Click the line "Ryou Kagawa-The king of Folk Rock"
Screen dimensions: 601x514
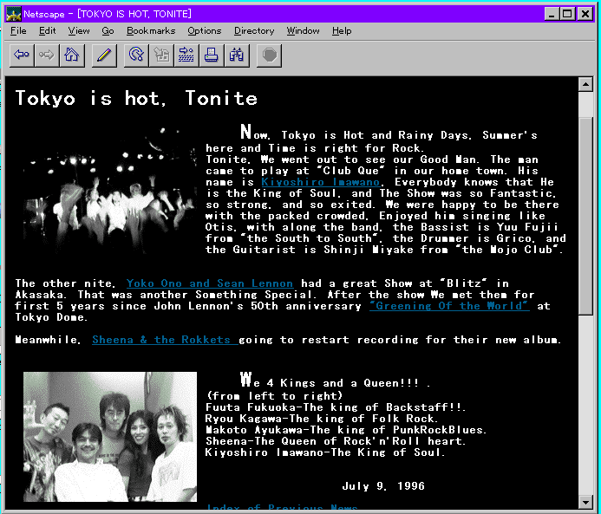(x=321, y=419)
